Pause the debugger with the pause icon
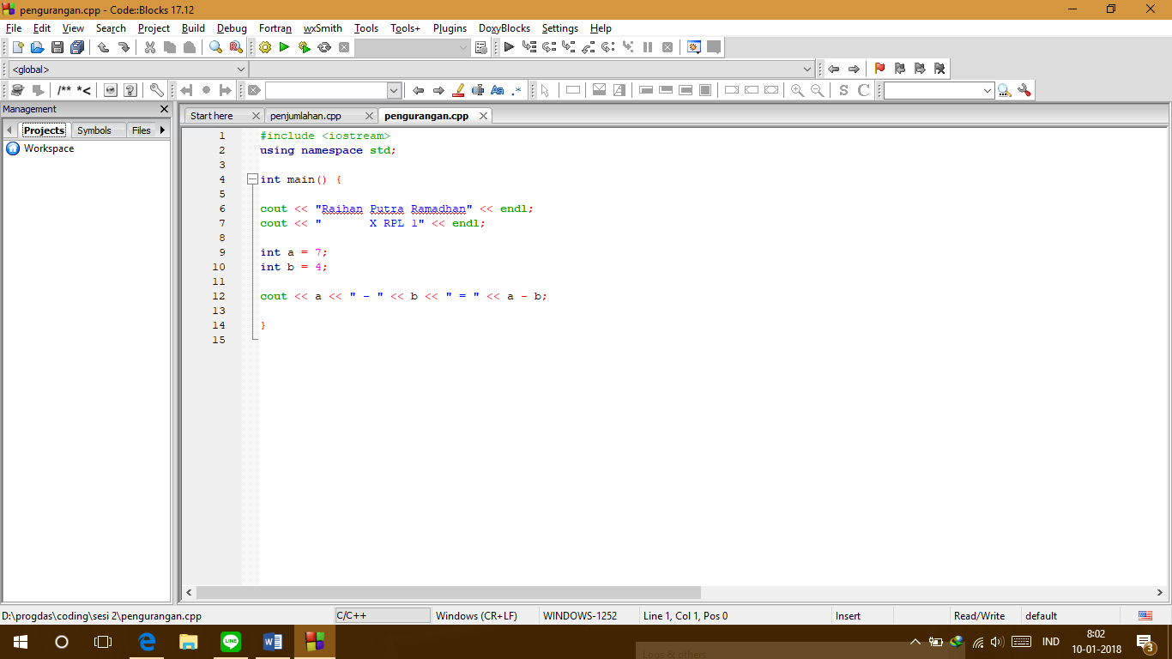 [x=648, y=47]
